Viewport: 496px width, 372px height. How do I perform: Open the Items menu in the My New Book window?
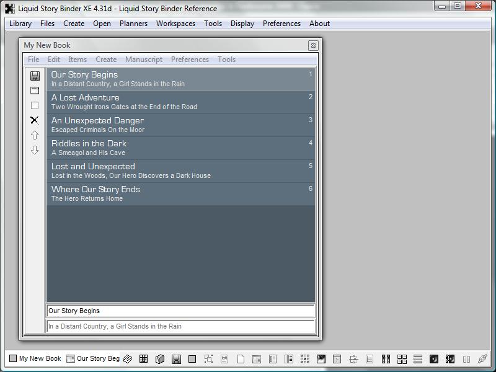pyautogui.click(x=77, y=60)
